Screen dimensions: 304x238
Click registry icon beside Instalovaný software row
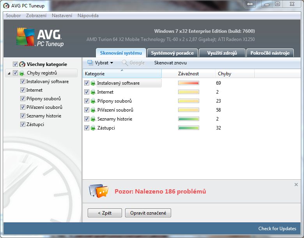(93, 83)
